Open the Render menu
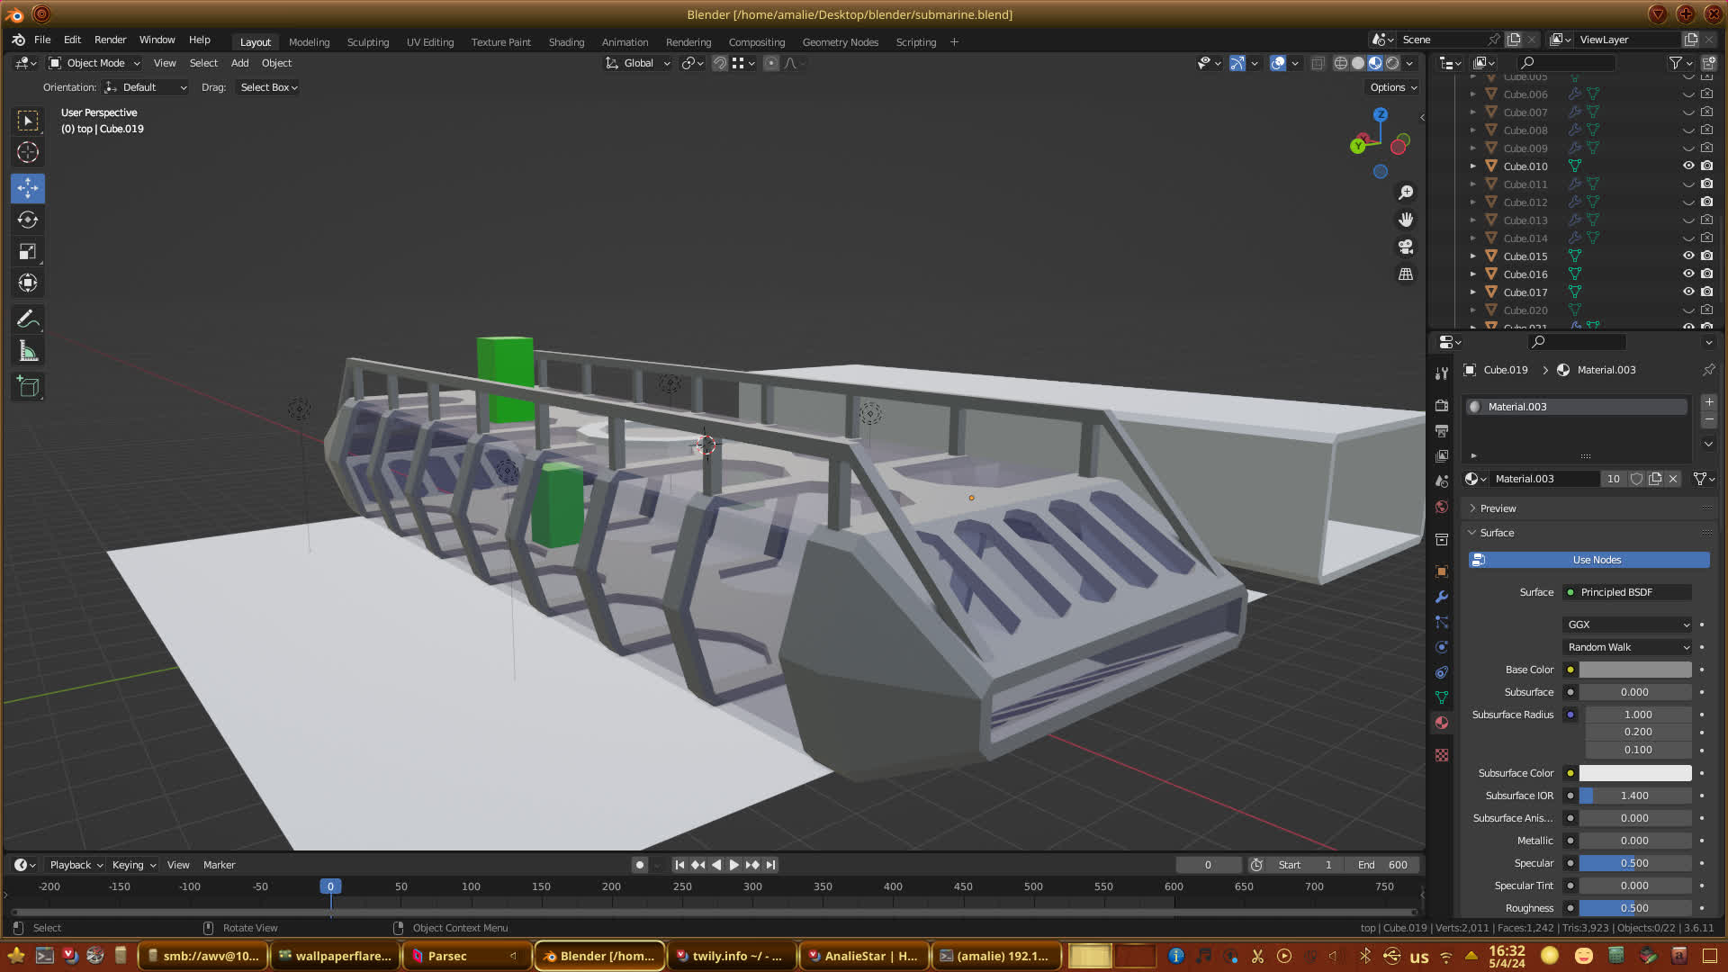 [110, 40]
